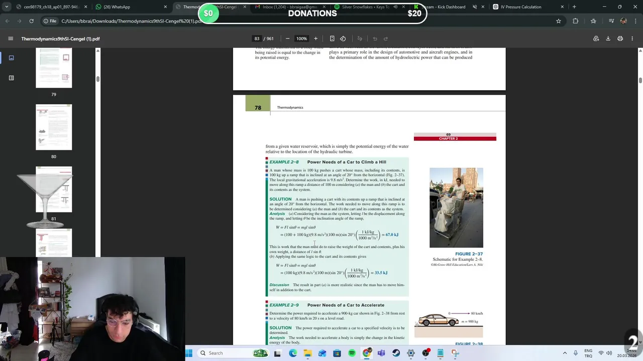Expand hidden system tray icons chevron
The height and width of the screenshot is (361, 643).
(x=565, y=353)
